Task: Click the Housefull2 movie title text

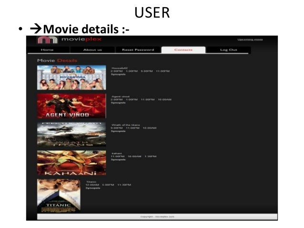Action: [120, 68]
